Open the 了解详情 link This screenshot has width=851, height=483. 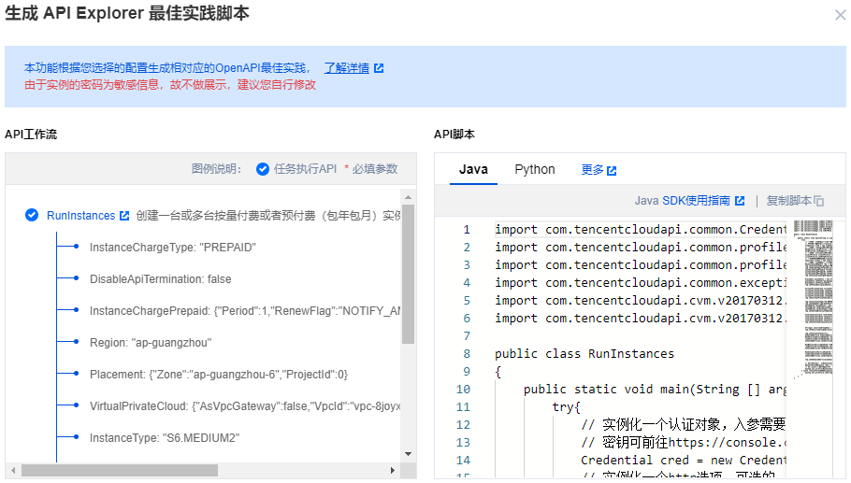tap(346, 68)
